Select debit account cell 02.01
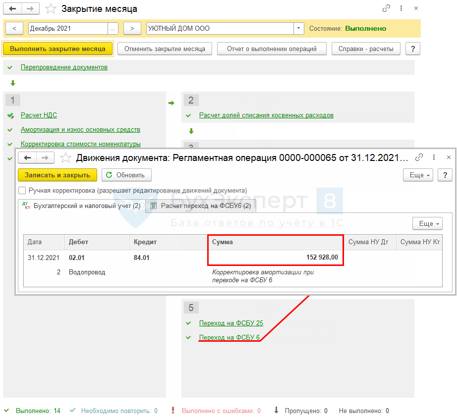 (77, 258)
